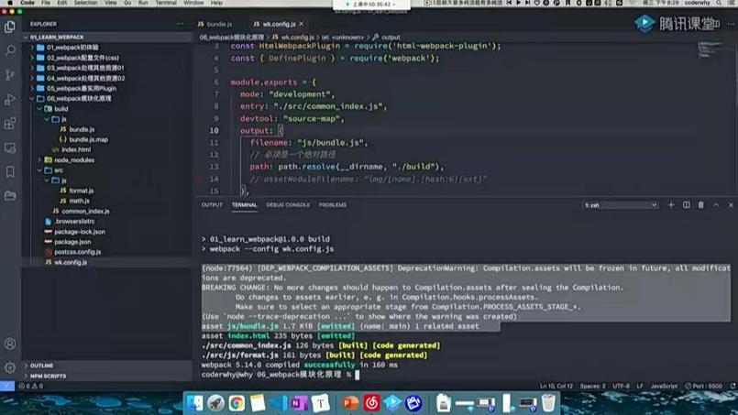Open postcss.config.js file
Viewport: 738px width, 415px height.
tap(77, 252)
